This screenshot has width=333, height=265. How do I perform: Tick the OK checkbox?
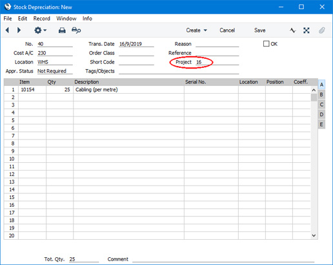click(266, 44)
